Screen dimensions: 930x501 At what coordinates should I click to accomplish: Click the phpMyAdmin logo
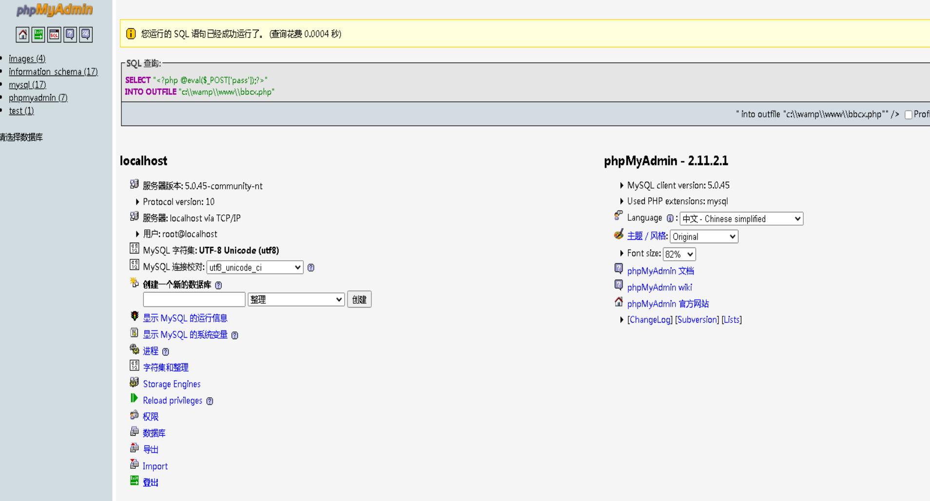point(54,10)
